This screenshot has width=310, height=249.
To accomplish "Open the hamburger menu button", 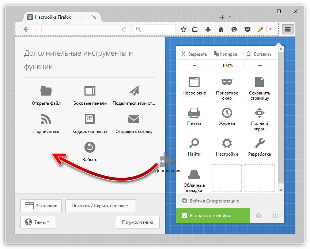I will point(288,29).
